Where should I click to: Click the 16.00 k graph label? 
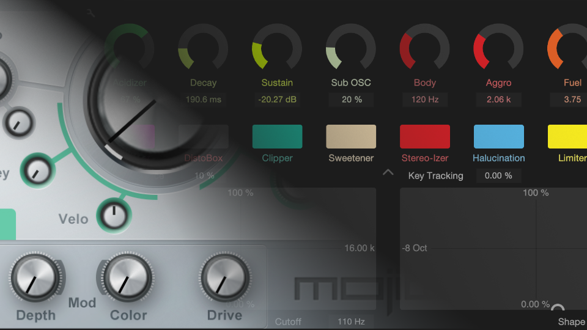pyautogui.click(x=360, y=248)
